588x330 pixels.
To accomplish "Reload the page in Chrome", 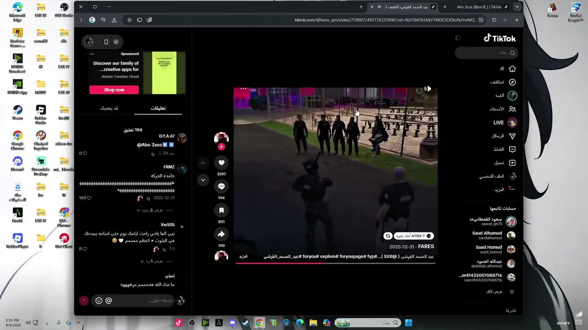I will point(494,20).
